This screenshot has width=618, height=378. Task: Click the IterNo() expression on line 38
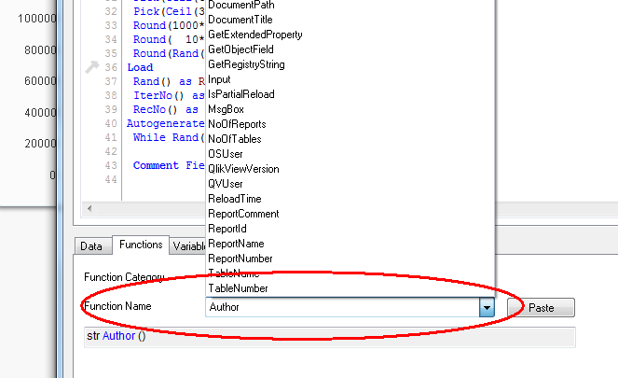coord(158,95)
